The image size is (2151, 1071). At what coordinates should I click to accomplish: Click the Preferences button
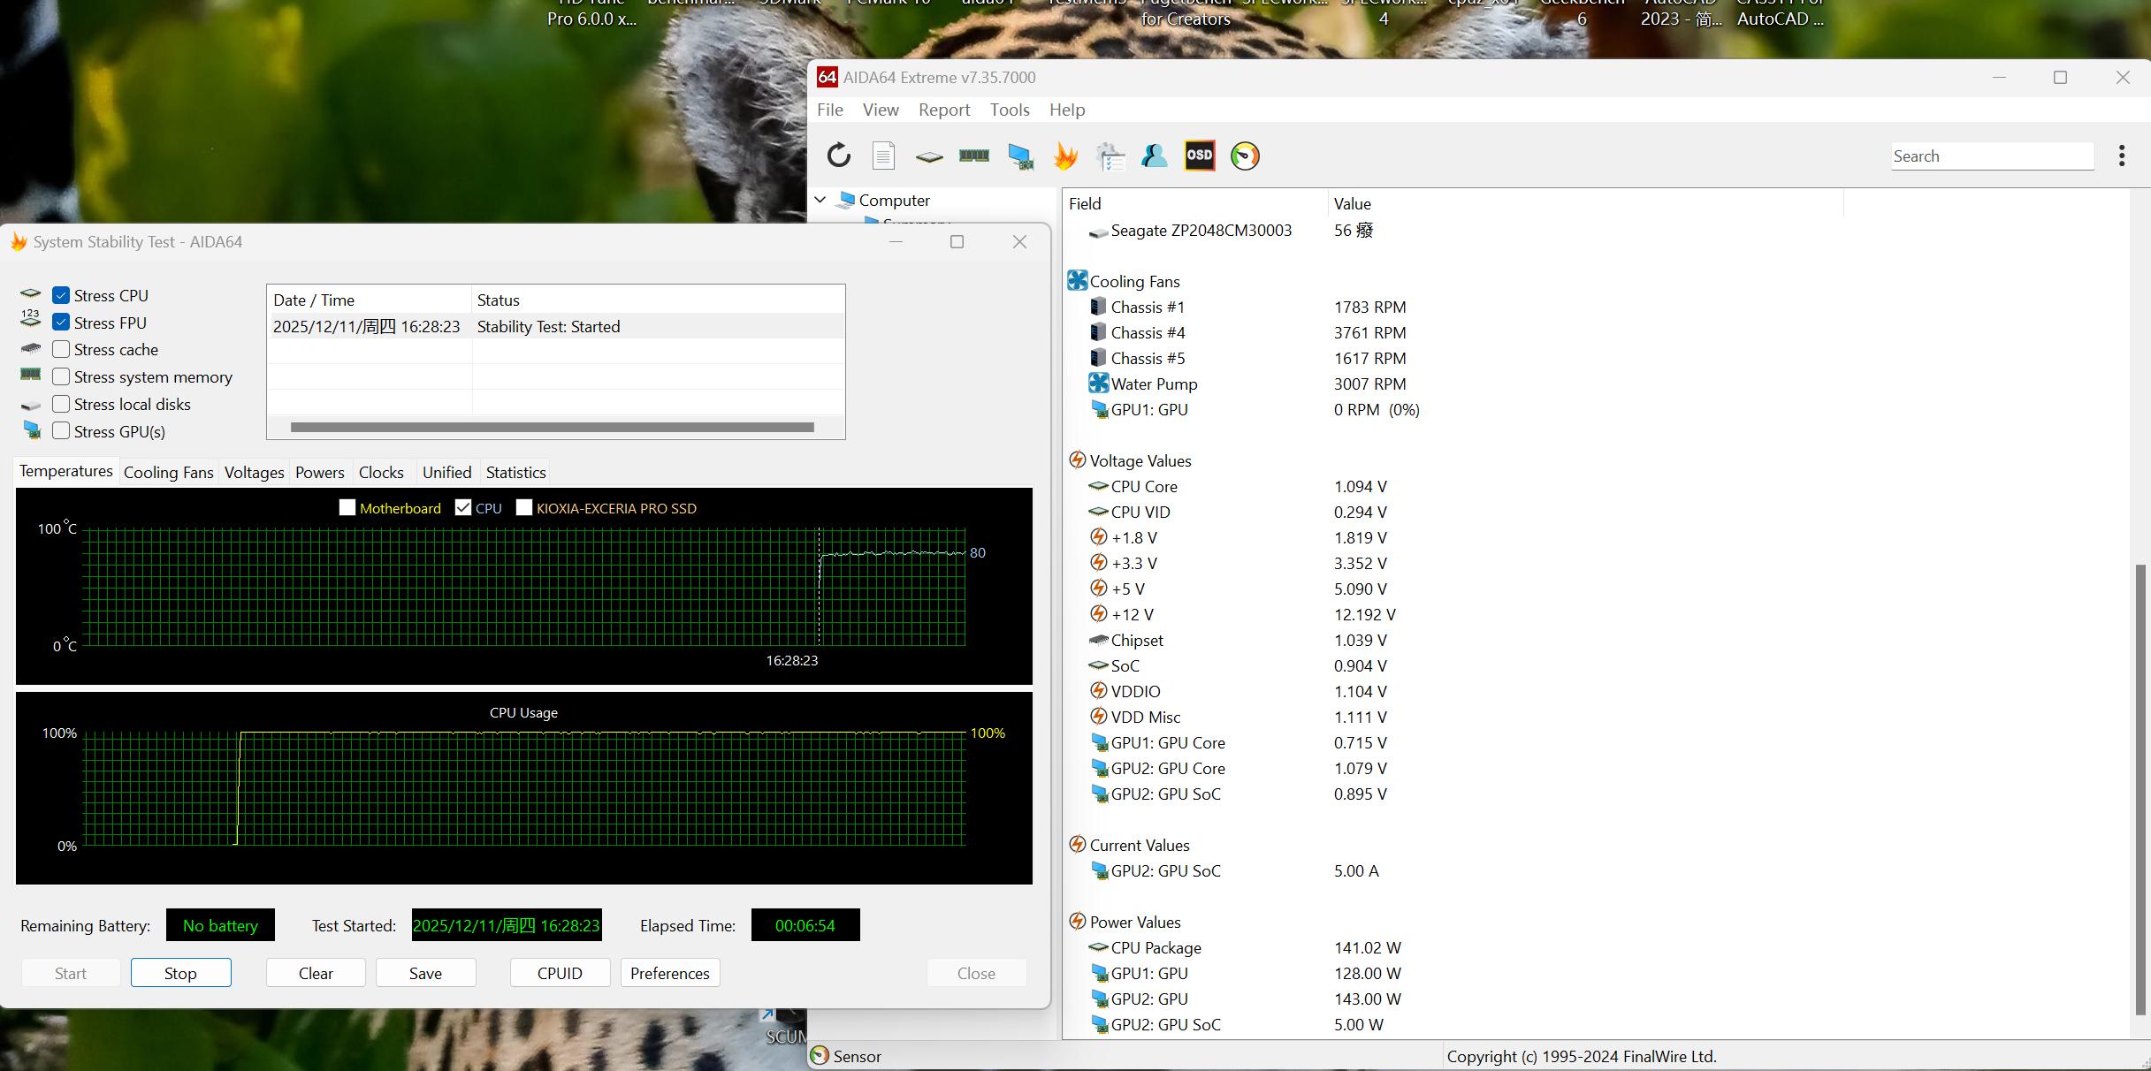point(669,973)
